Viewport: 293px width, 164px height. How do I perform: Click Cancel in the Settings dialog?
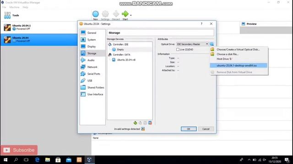[x=206, y=129]
